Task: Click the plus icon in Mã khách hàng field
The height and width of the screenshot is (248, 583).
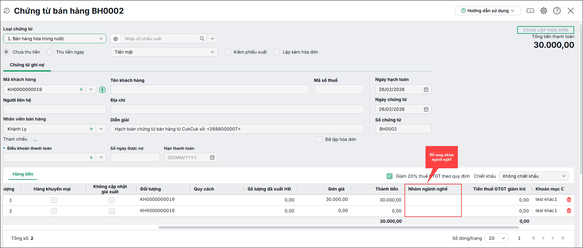Action: 81,89
